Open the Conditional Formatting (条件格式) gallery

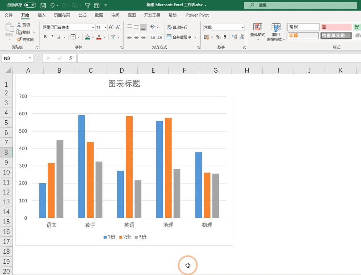tap(257, 32)
